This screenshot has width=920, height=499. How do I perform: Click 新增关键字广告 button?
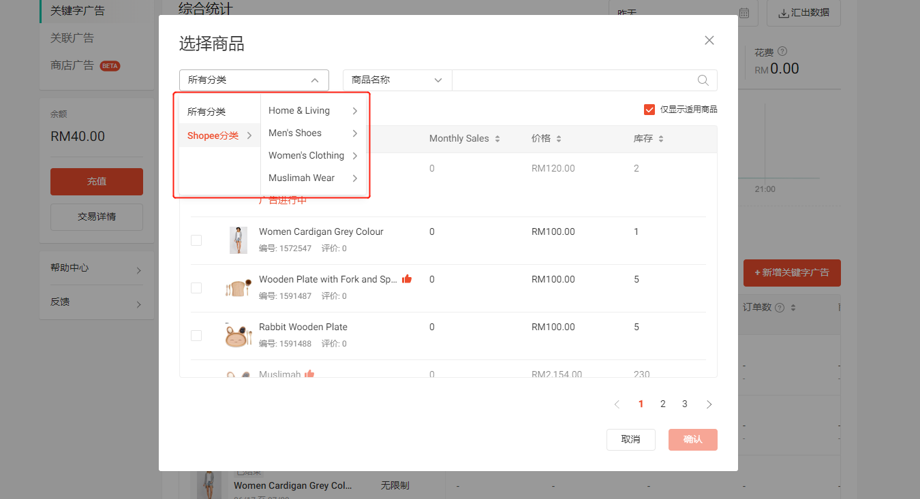click(x=792, y=273)
